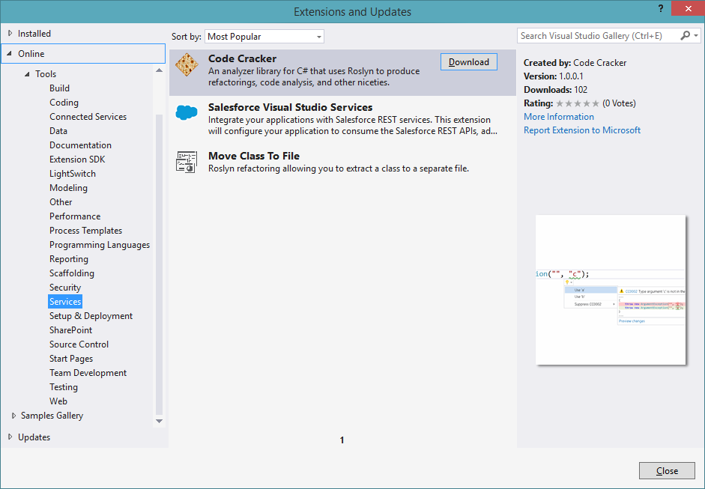Click the category list scroll down arrow
This screenshot has height=489, width=705.
[x=159, y=421]
